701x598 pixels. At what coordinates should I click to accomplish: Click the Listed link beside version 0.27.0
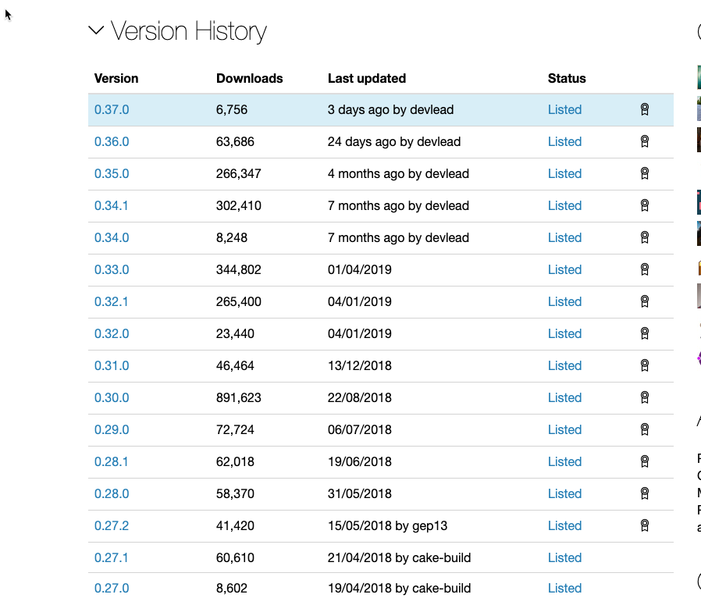pos(564,588)
